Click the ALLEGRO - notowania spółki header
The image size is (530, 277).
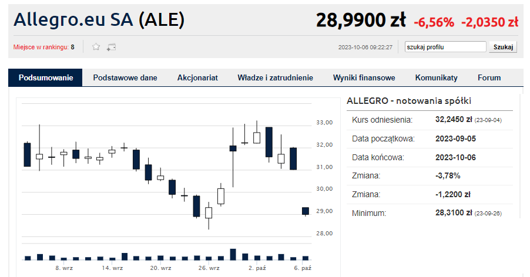coord(409,101)
